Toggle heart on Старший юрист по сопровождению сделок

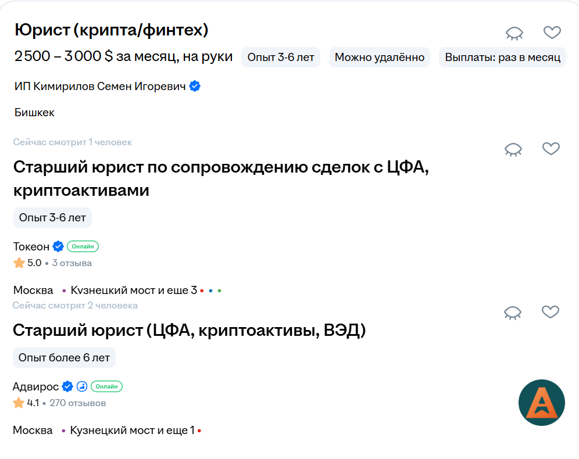pos(551,149)
